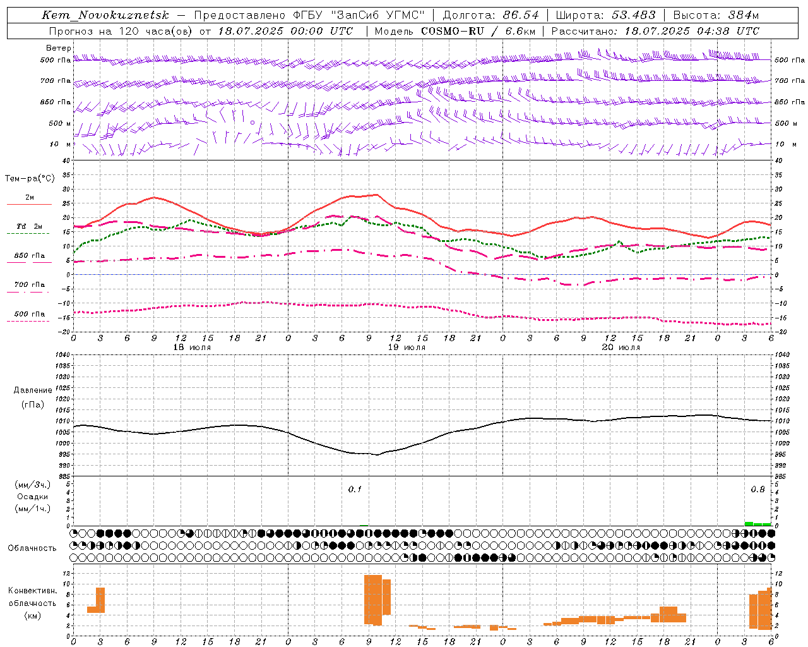Click the 850 гПа temperature legend entry
This screenshot has width=808, height=647.
pos(29,256)
